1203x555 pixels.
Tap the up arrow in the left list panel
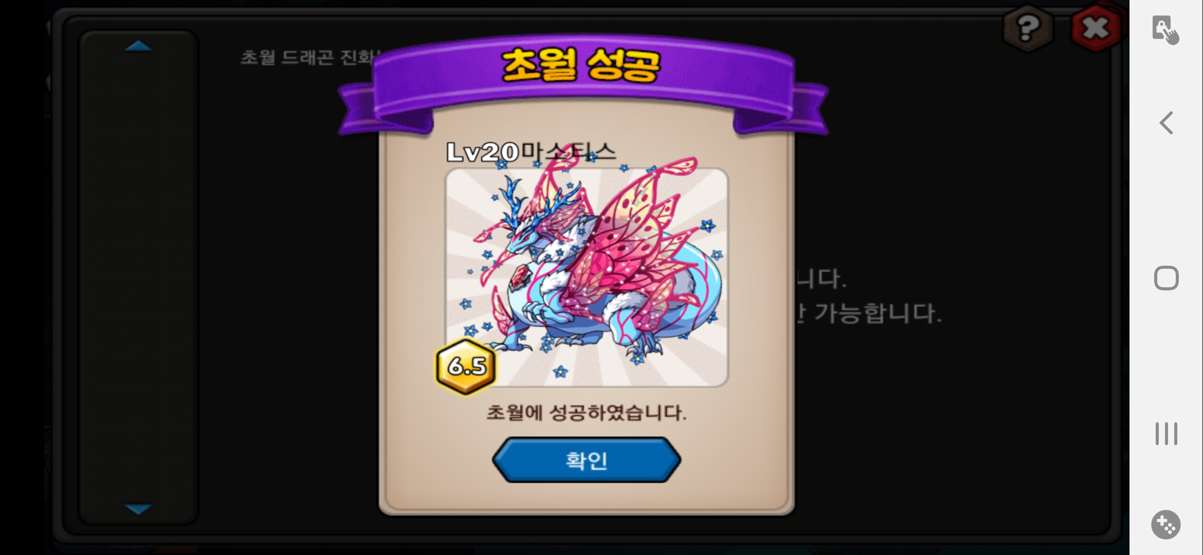[138, 46]
